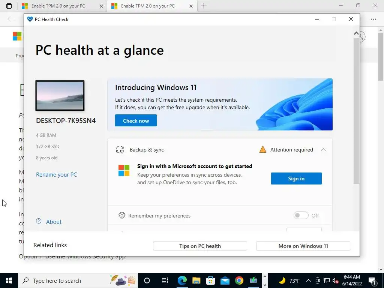Click the Related links label
The width and height of the screenshot is (384, 288).
click(50, 245)
